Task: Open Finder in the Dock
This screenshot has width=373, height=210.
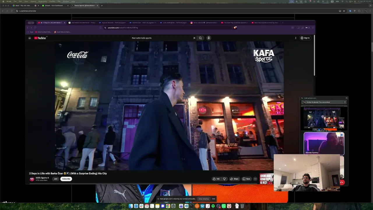Action: coord(131,206)
